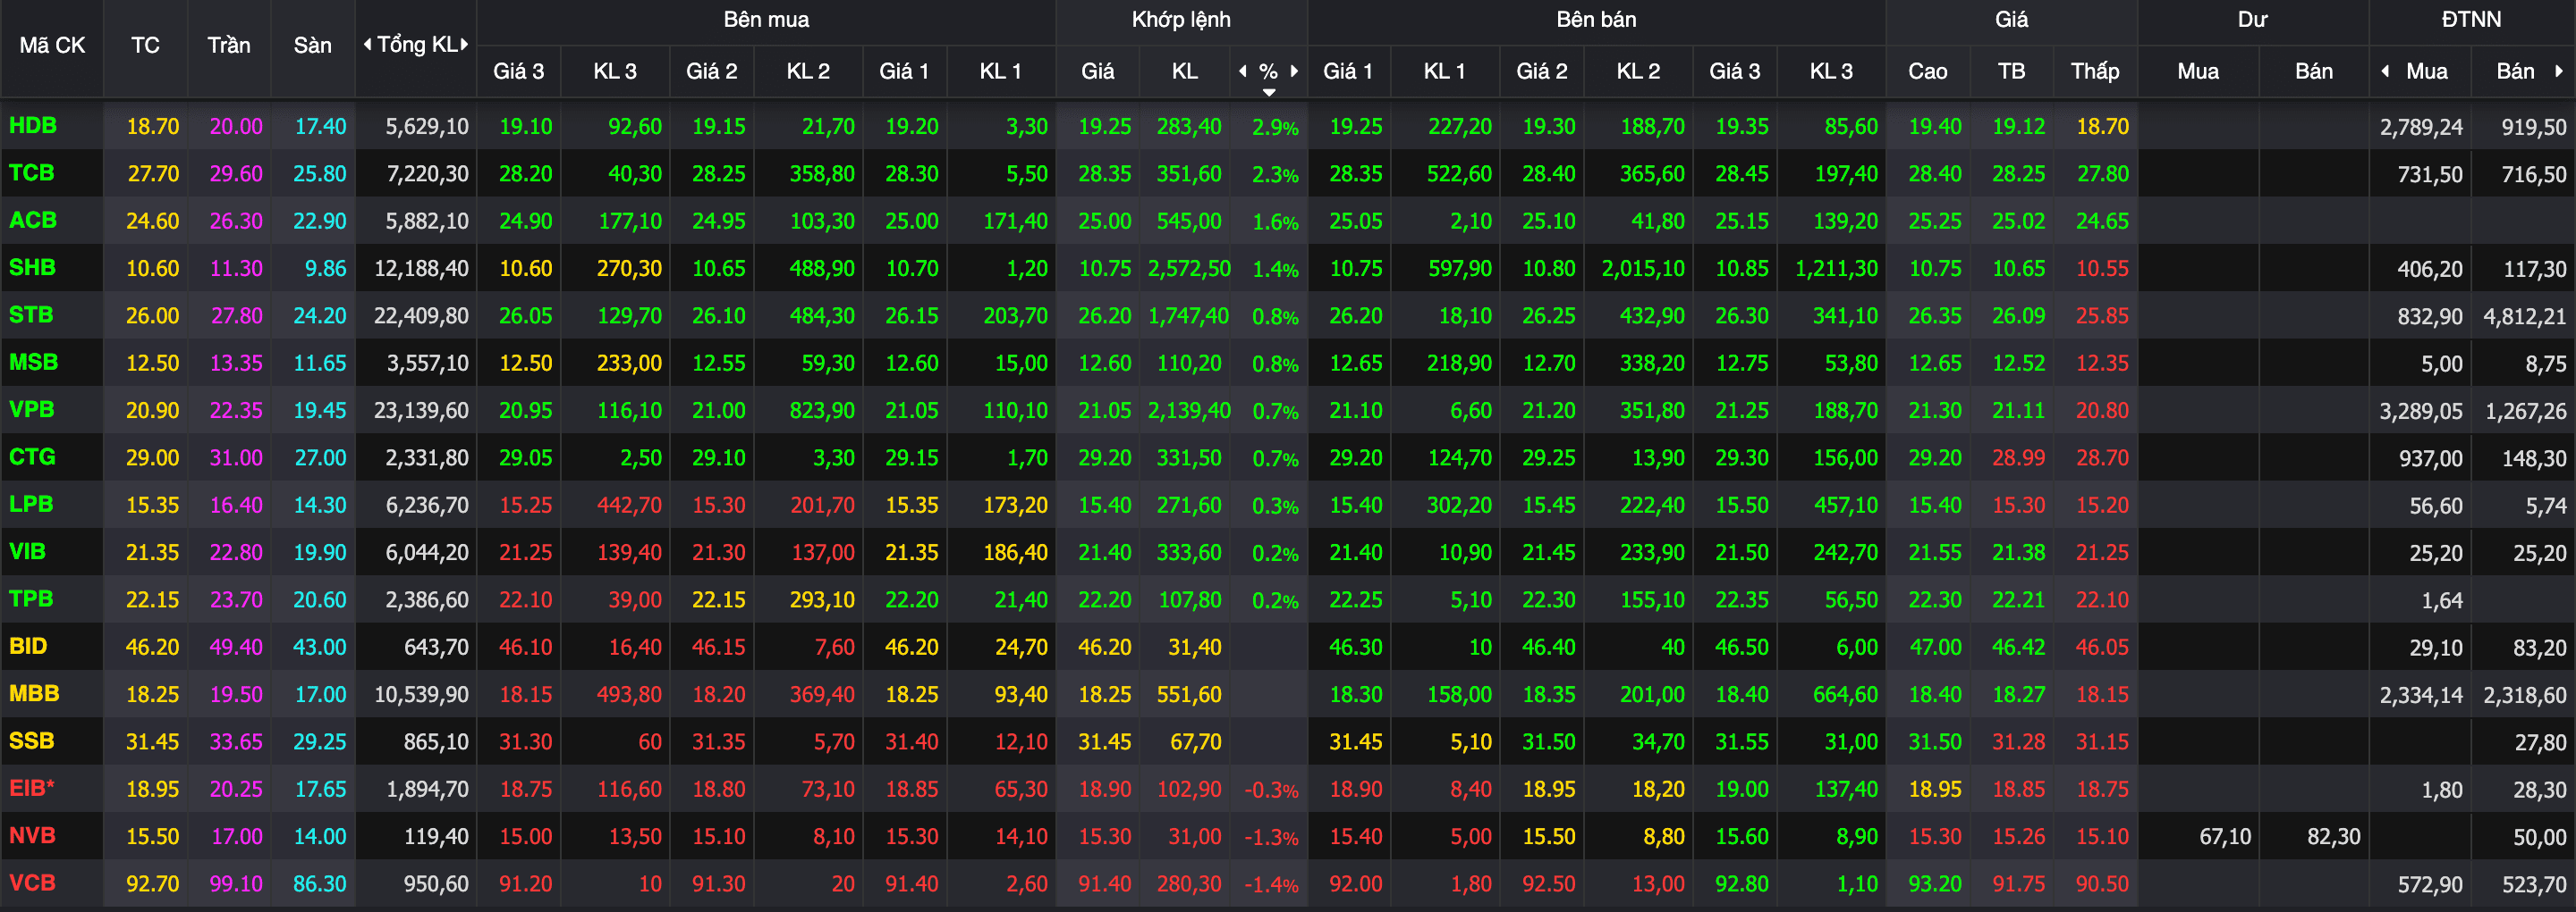Click MSB buy volume 233,00
Viewport: 2576px width, 912px height.
(629, 364)
